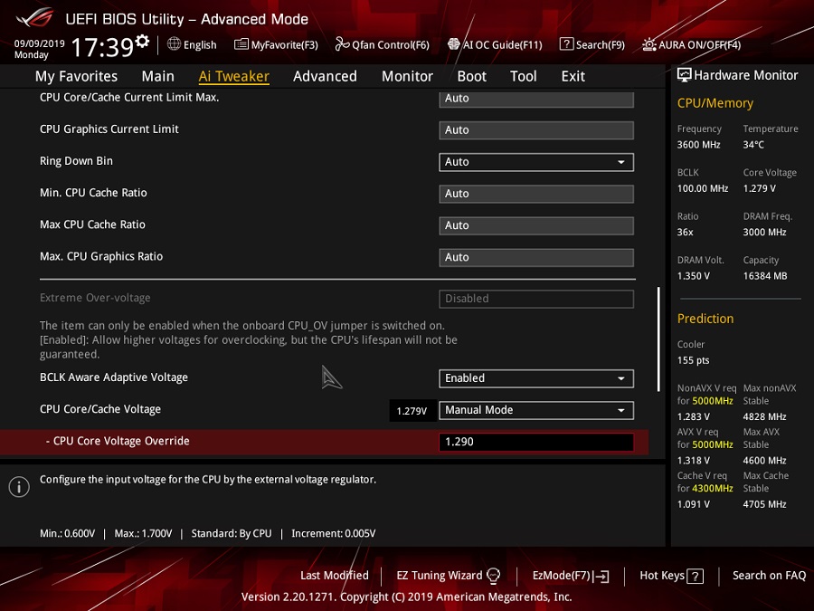Click the EZ Tuning Wizard bulb icon
Screen dimensions: 814x611
(x=493, y=575)
